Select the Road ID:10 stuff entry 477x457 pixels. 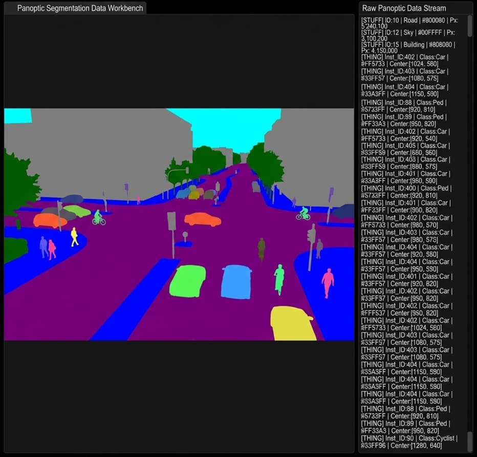(x=409, y=23)
